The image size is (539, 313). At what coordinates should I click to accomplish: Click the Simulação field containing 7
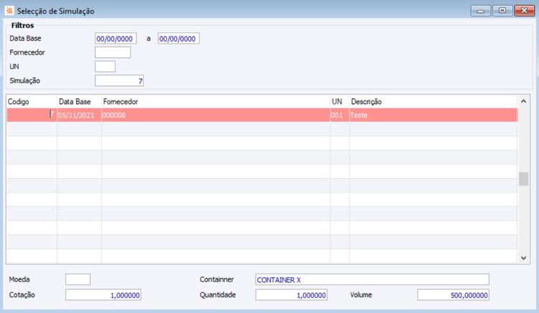119,81
